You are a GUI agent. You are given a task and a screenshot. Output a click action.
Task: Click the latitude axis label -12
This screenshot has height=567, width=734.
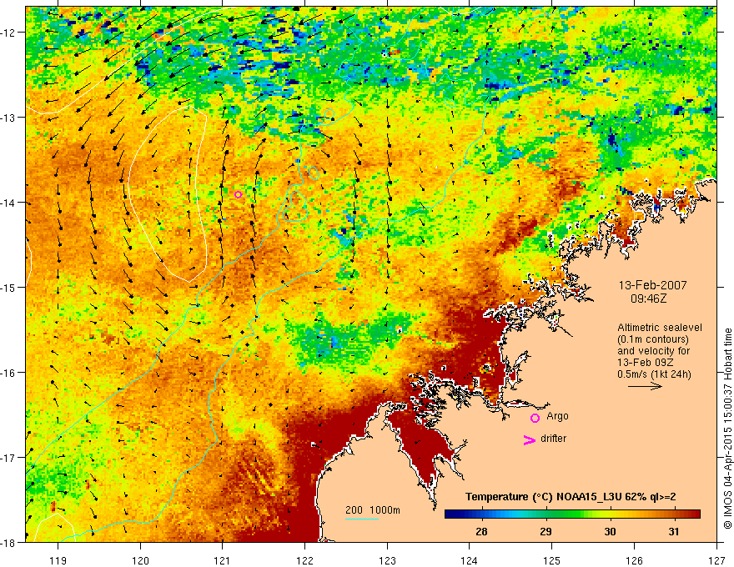click(8, 33)
